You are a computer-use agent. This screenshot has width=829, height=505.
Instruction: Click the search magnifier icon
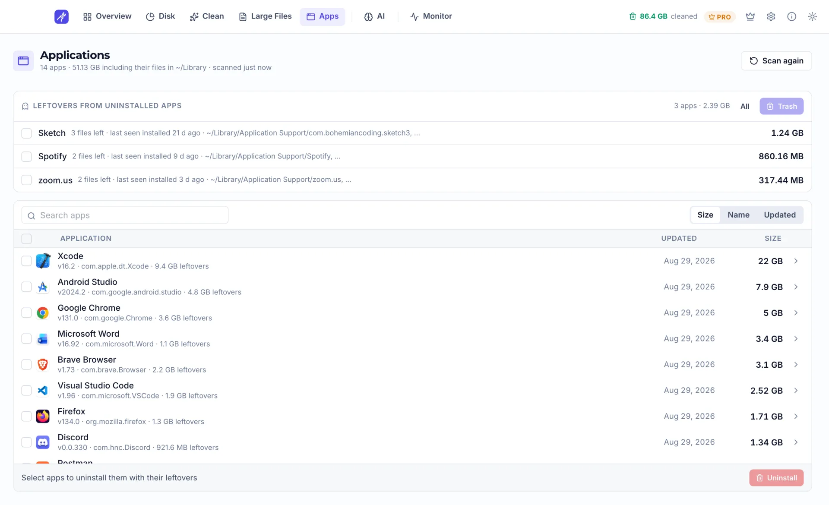pyautogui.click(x=32, y=216)
